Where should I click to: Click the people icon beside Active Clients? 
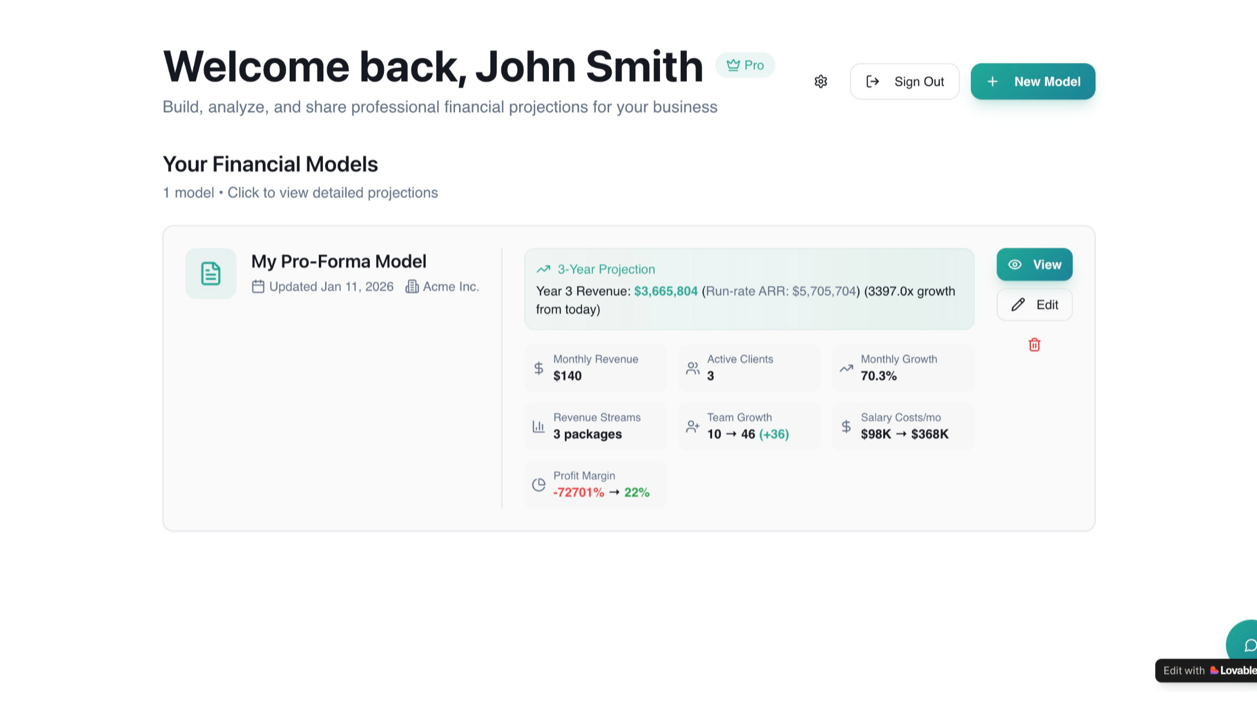pyautogui.click(x=693, y=368)
